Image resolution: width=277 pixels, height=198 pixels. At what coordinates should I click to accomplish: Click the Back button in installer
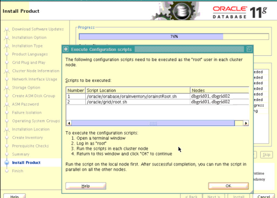191,196
